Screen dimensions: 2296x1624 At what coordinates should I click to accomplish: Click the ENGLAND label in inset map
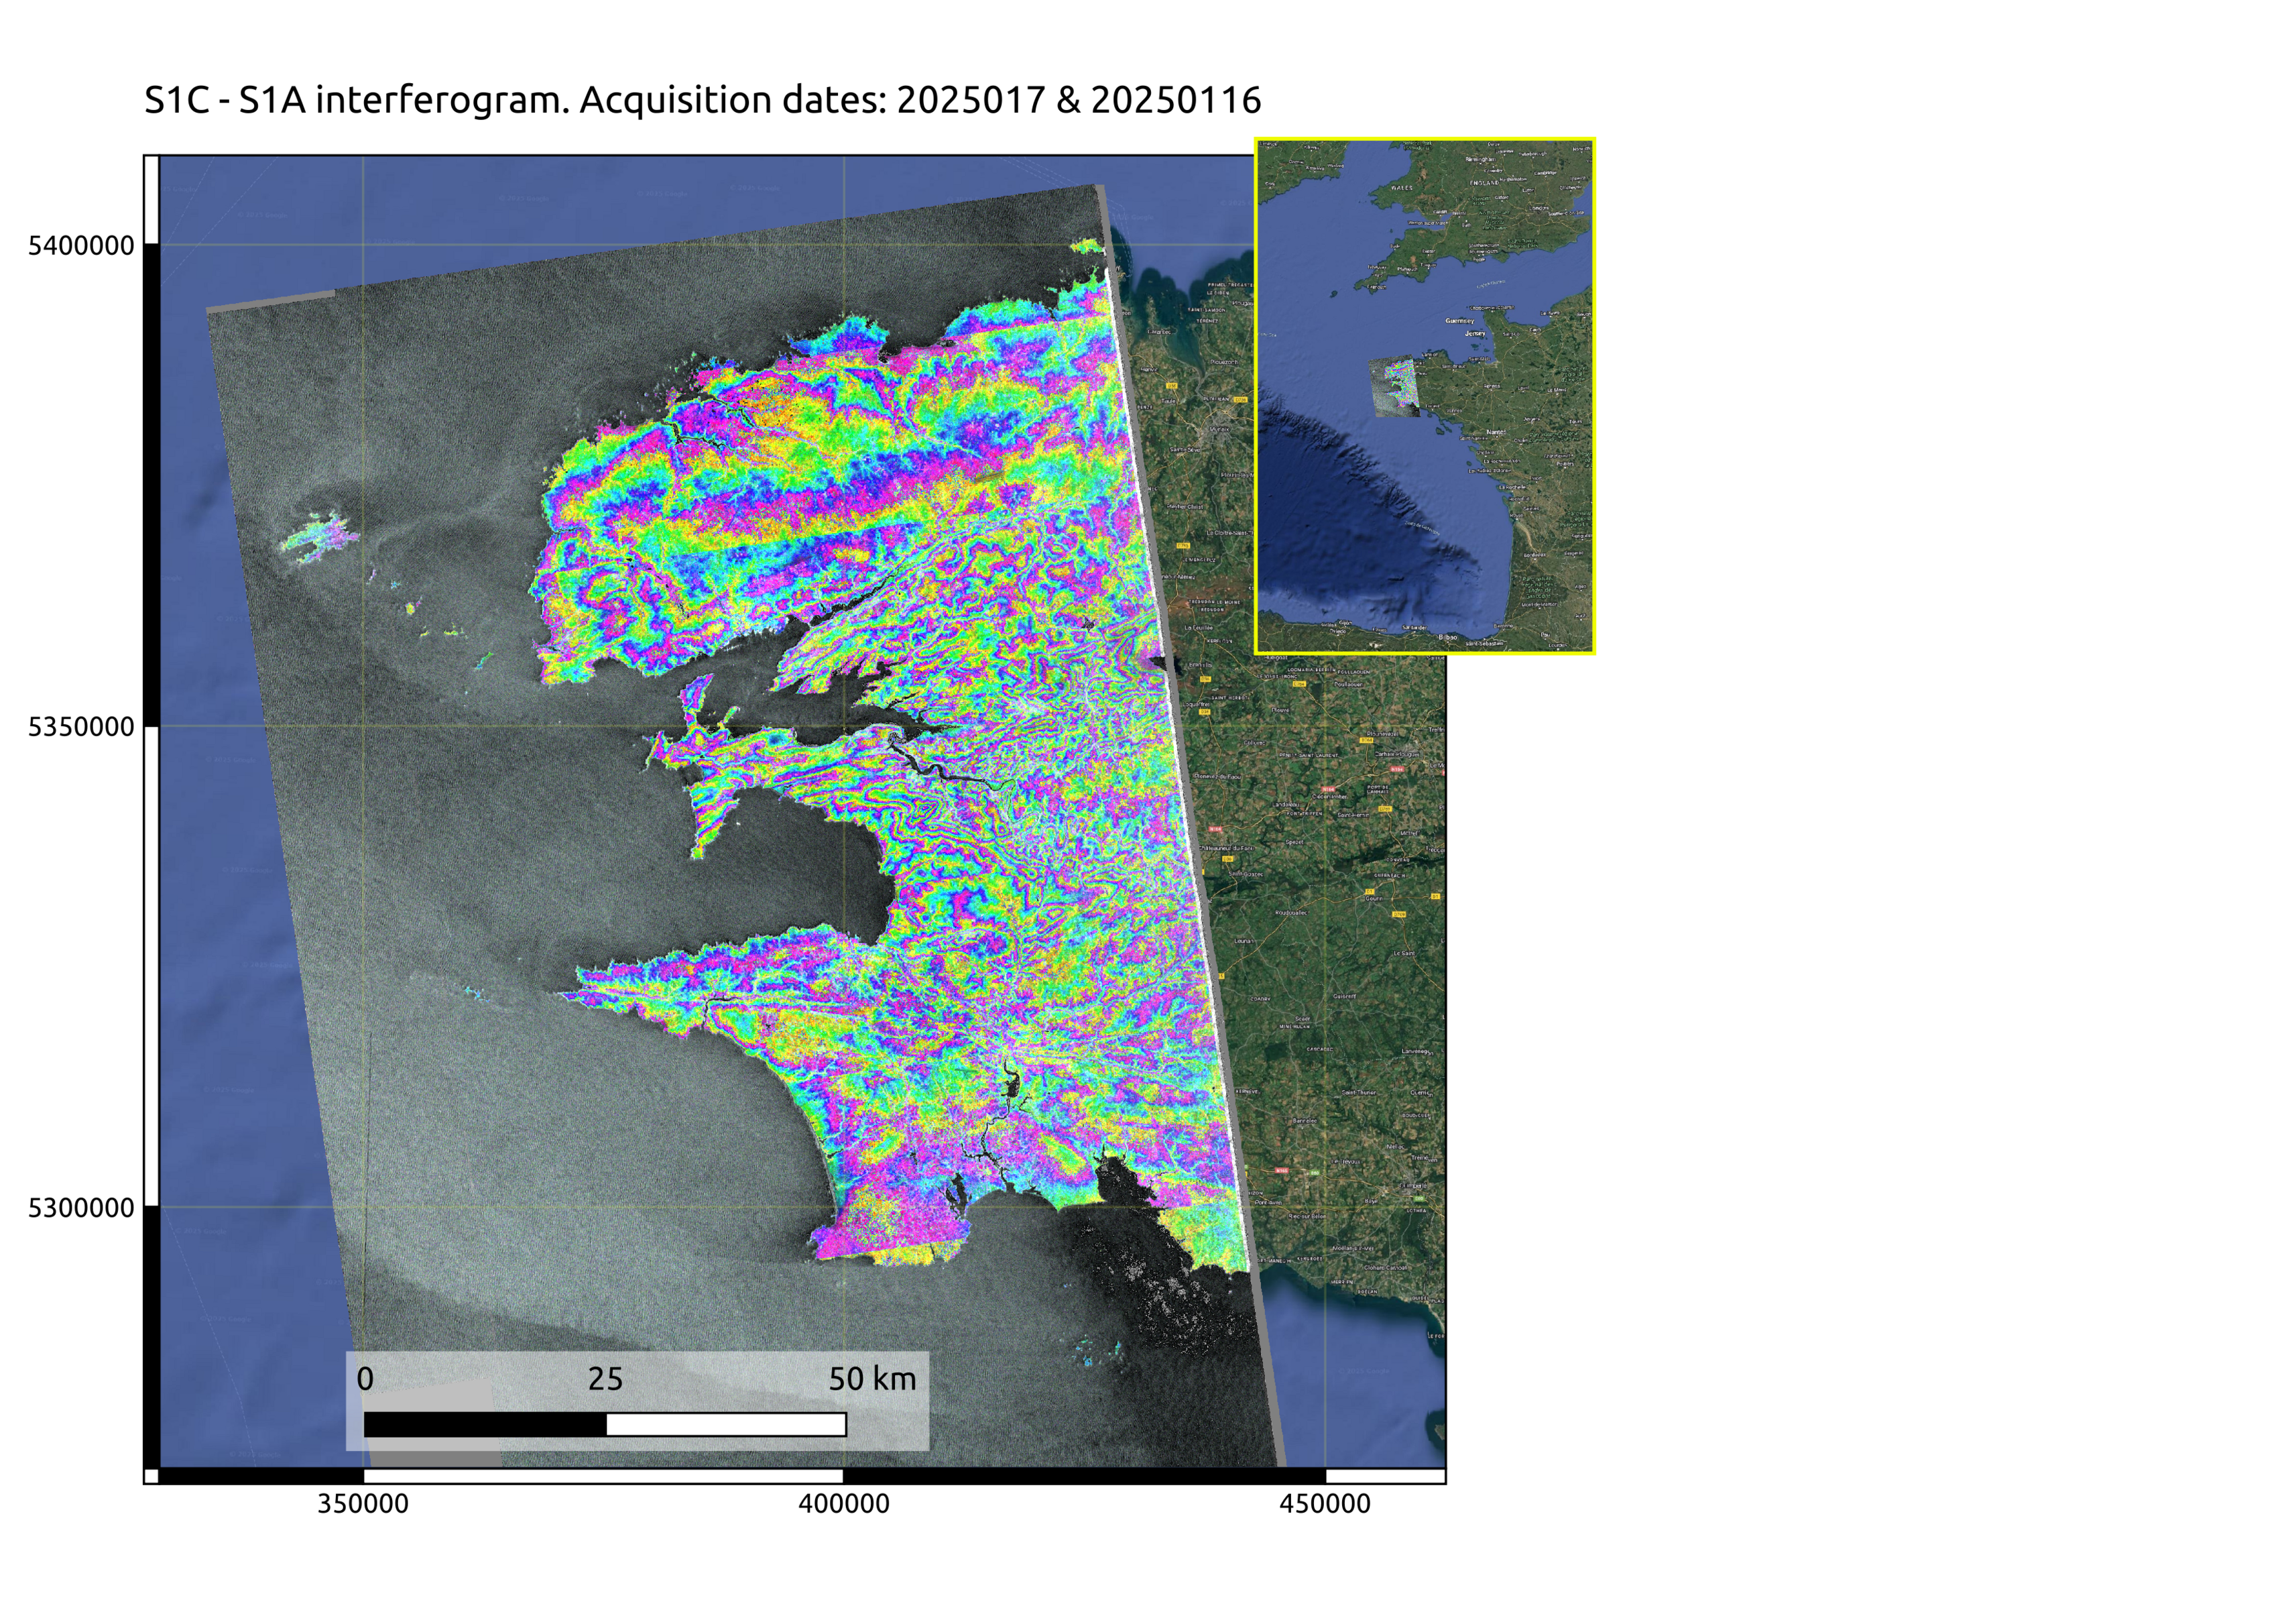pyautogui.click(x=1484, y=183)
